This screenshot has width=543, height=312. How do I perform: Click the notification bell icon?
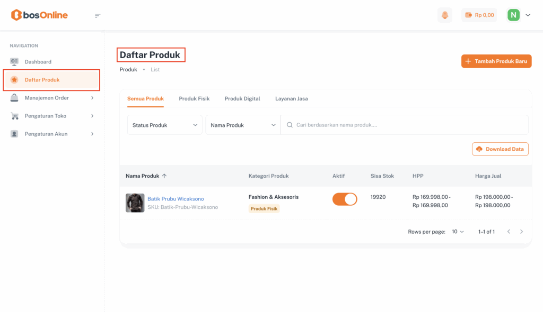[445, 15]
